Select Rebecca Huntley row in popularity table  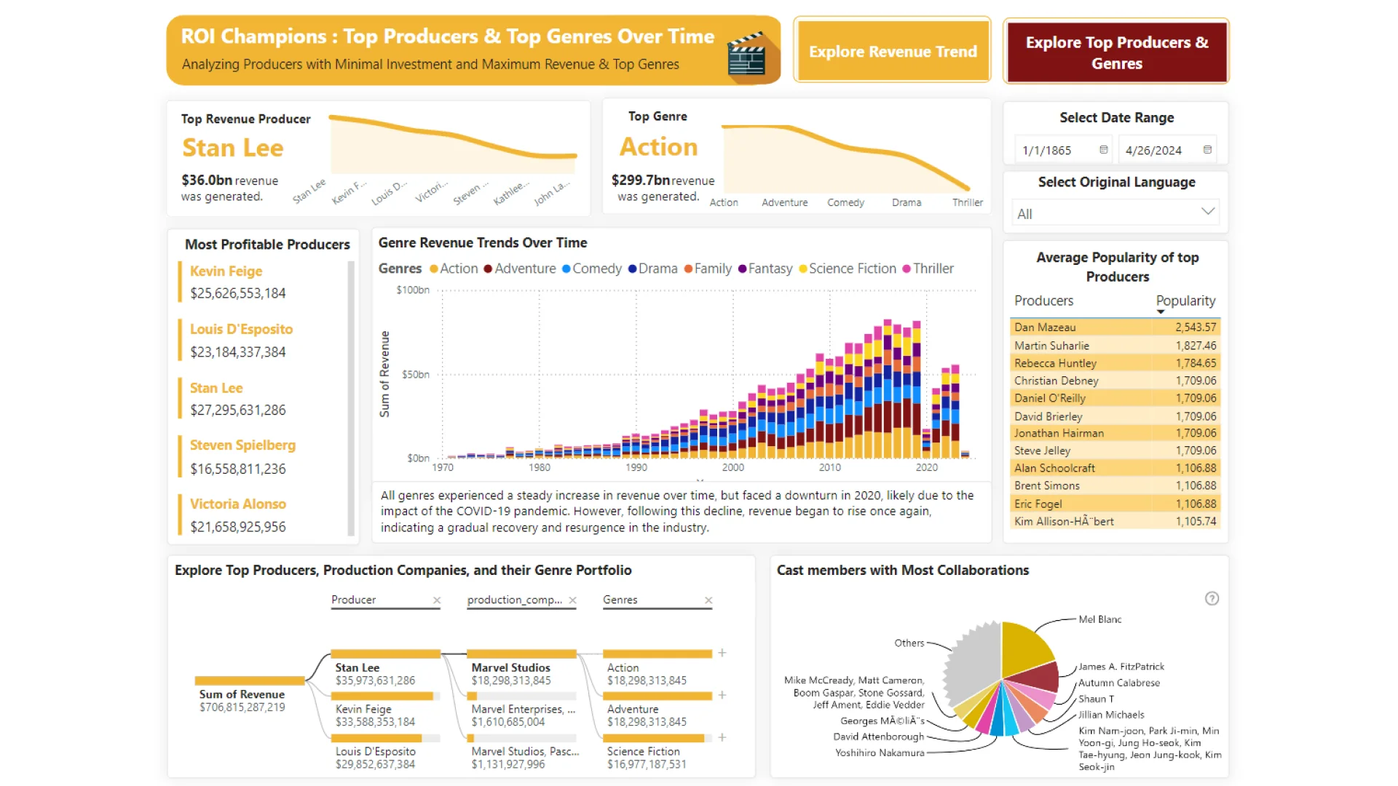point(1115,363)
